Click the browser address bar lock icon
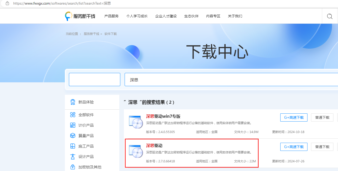The image size is (338, 171). [x=7, y=4]
